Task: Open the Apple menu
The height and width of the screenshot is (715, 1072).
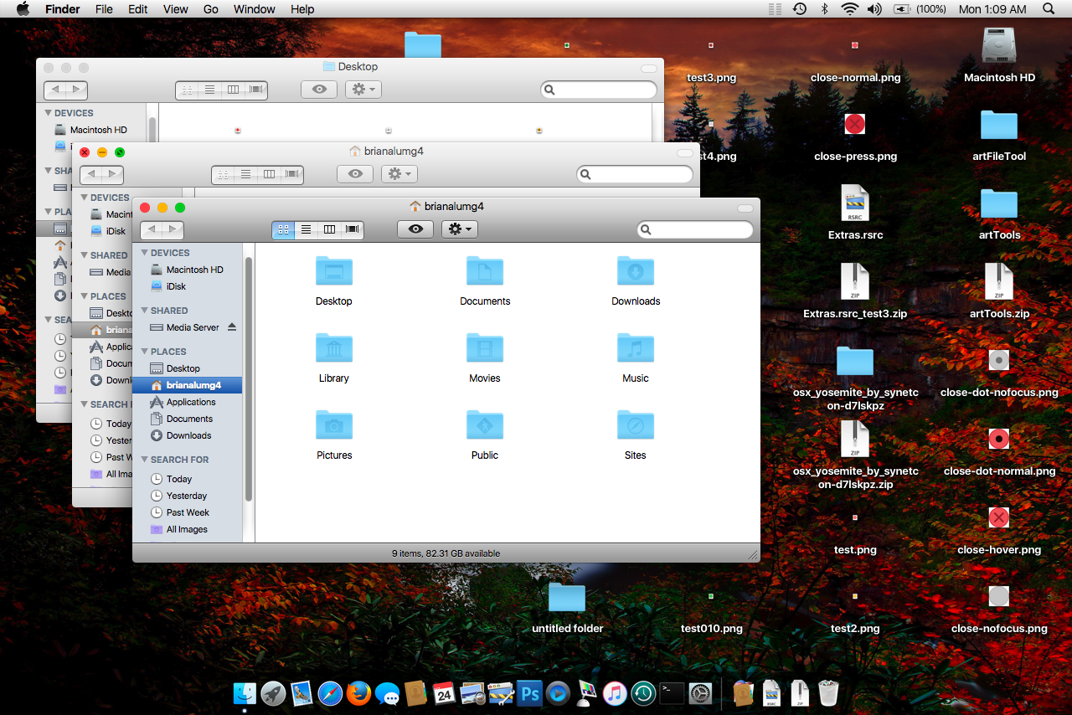Action: point(23,9)
